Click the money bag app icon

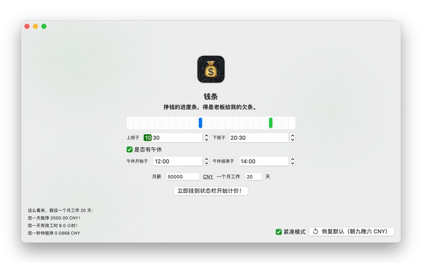(x=211, y=69)
